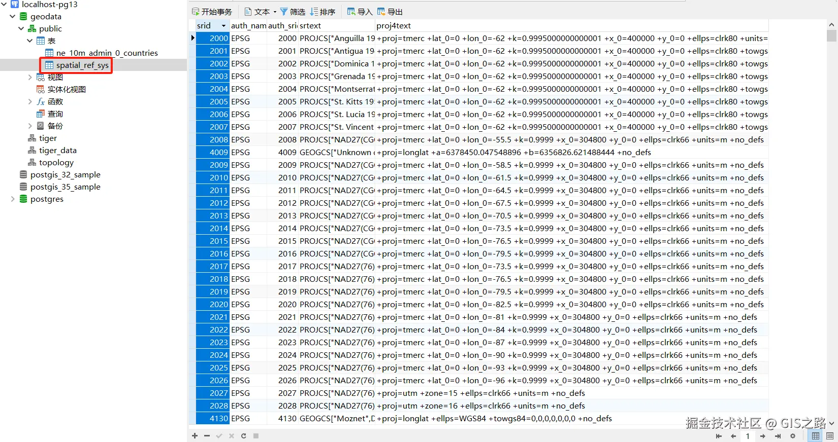The width and height of the screenshot is (838, 442).
Task: Collapse the 表 tables node
Action: tap(30, 41)
